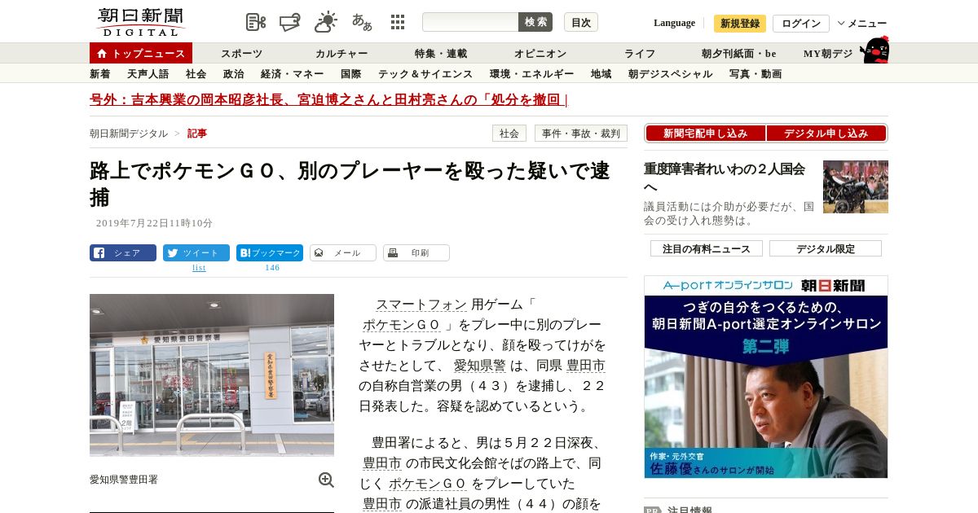
Task: Select the 特集・連載 tab
Action: pos(441,53)
